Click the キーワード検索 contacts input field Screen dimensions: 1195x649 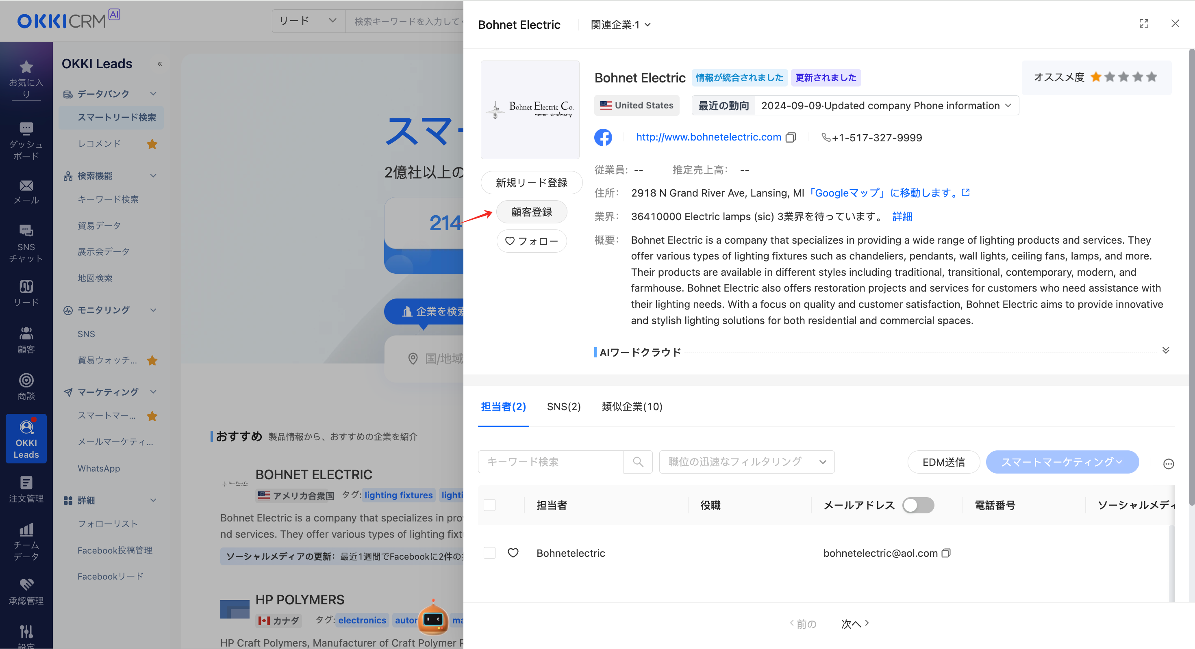pos(551,462)
